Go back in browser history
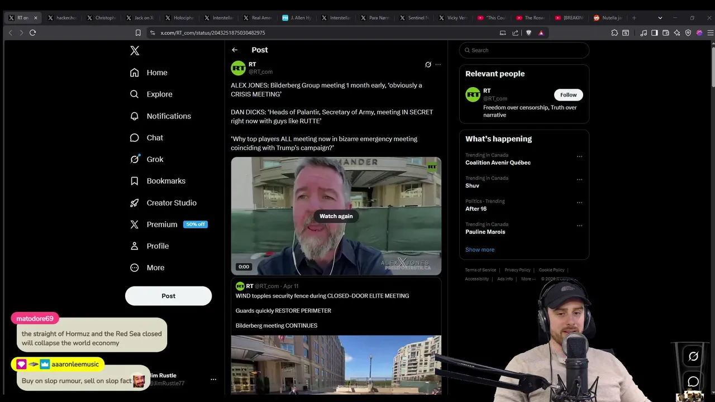 tap(10, 33)
